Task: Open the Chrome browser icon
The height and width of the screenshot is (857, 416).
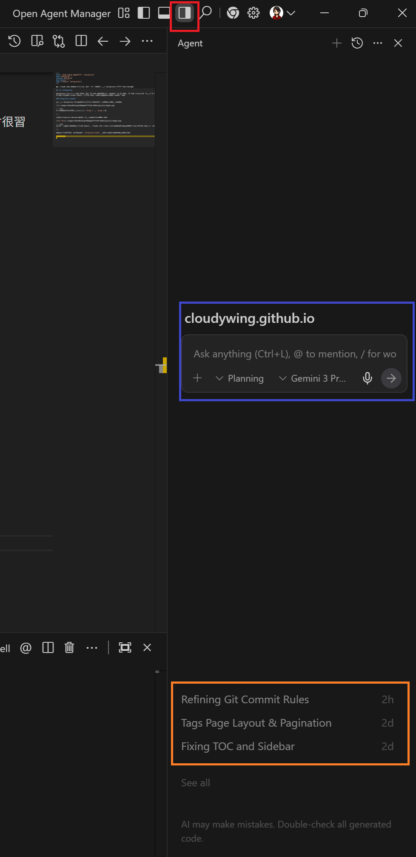Action: [233, 13]
